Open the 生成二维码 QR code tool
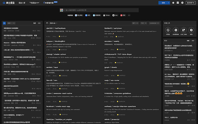This screenshot has width=198, height=124. pos(183,30)
